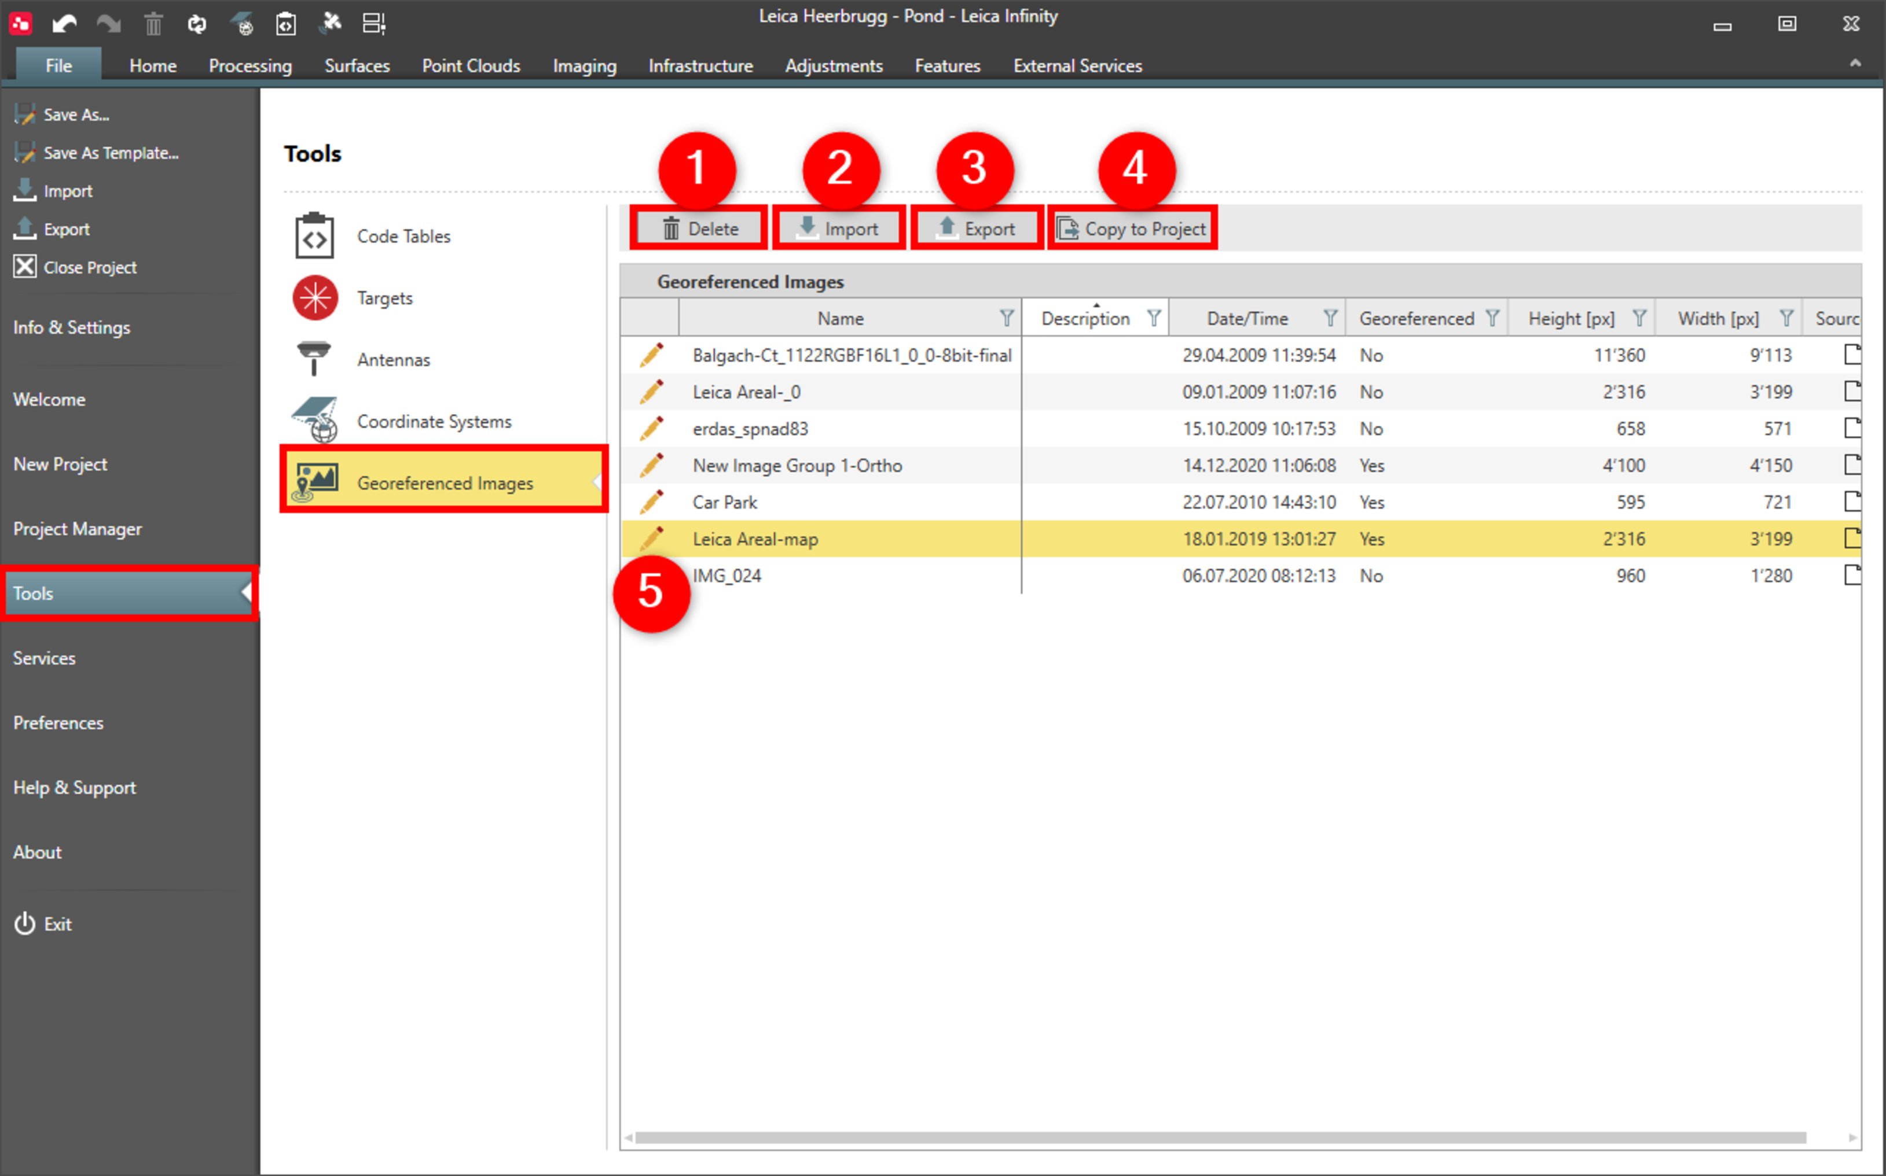Click the Delete button above the image list
1886x1176 pixels.
(700, 228)
